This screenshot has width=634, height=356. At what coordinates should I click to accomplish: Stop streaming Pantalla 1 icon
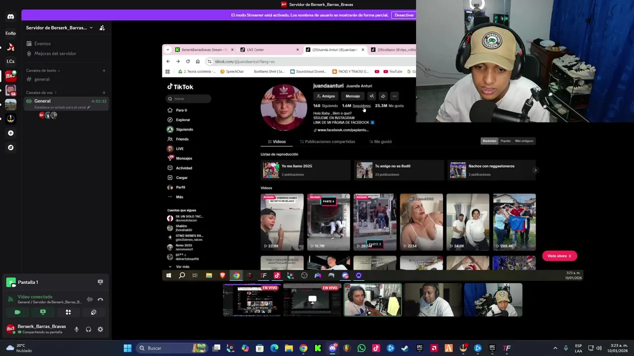pos(100,282)
